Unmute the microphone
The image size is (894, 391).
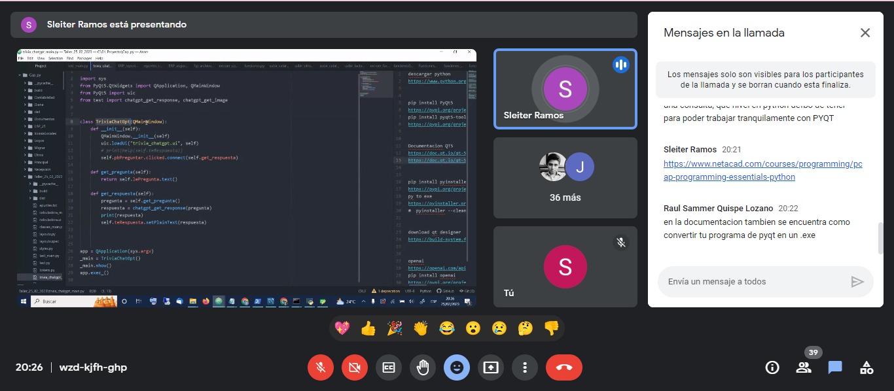321,367
